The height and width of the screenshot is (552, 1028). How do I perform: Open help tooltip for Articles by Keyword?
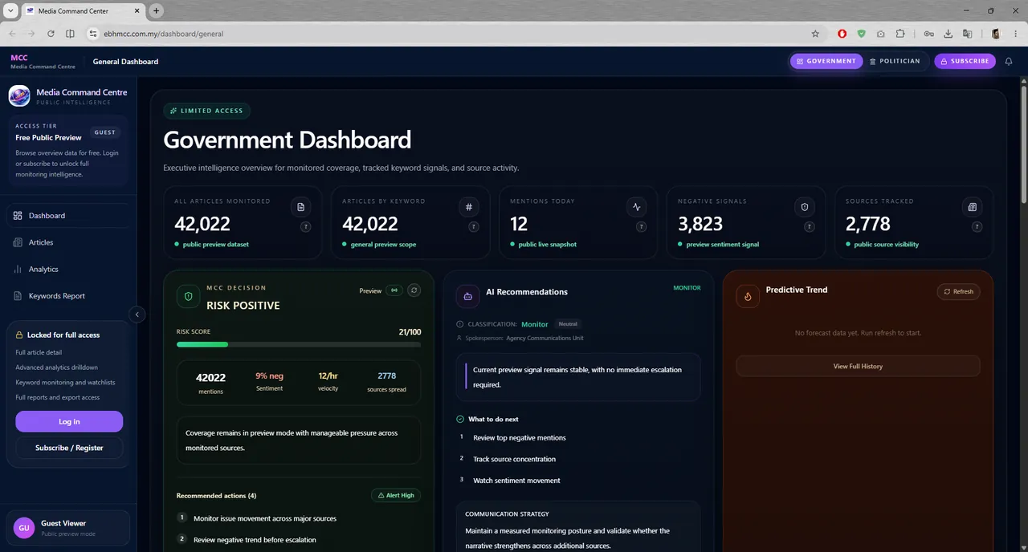coord(473,227)
